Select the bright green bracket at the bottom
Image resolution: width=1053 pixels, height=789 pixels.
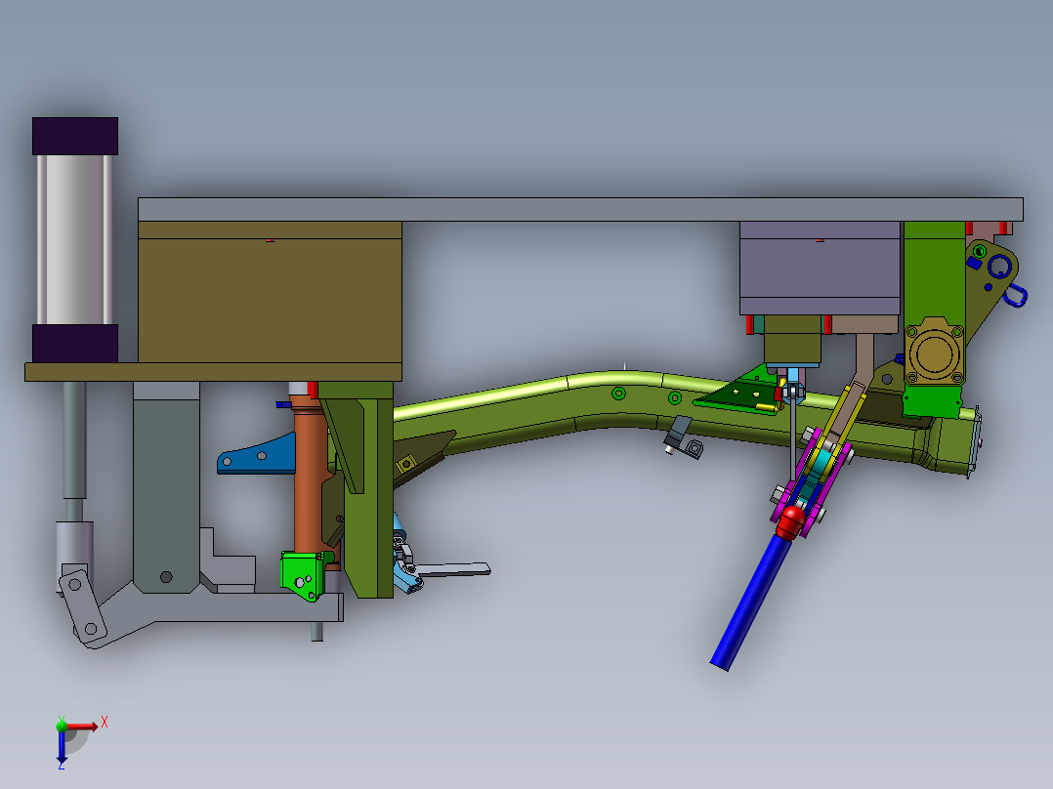click(x=304, y=575)
